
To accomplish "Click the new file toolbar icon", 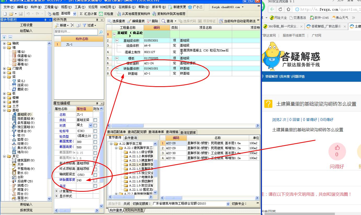I will [x=5, y=14].
